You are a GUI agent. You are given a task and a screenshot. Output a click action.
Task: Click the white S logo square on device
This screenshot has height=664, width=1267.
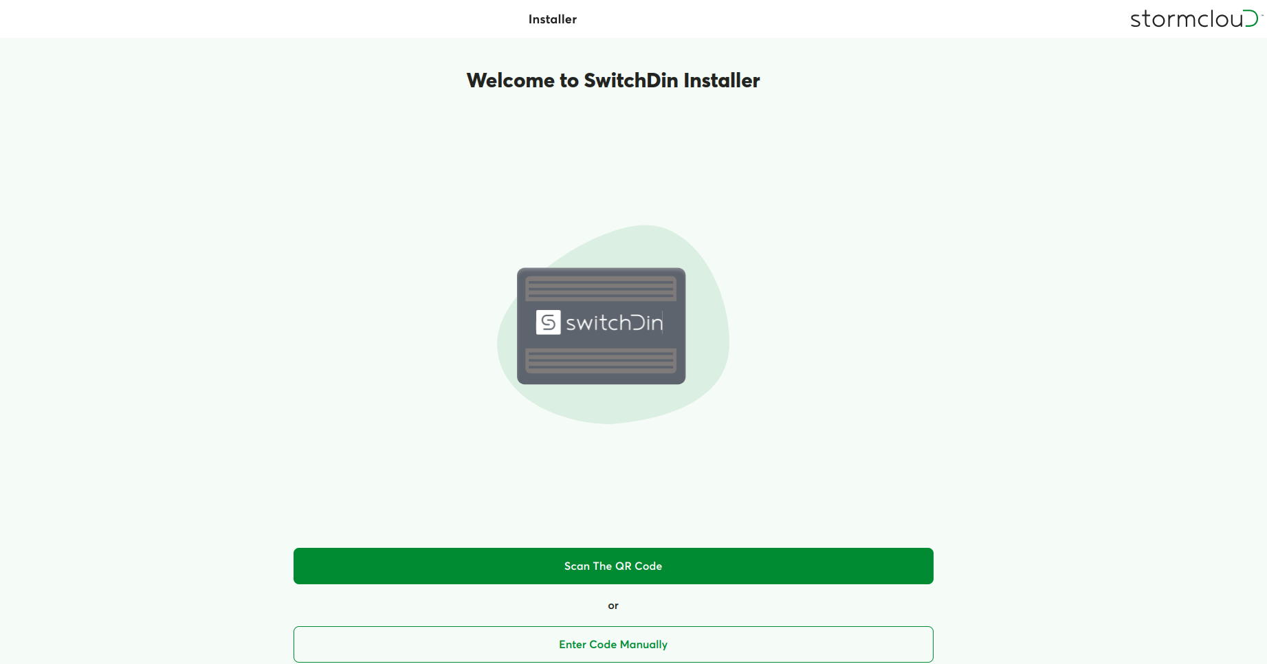(x=548, y=322)
